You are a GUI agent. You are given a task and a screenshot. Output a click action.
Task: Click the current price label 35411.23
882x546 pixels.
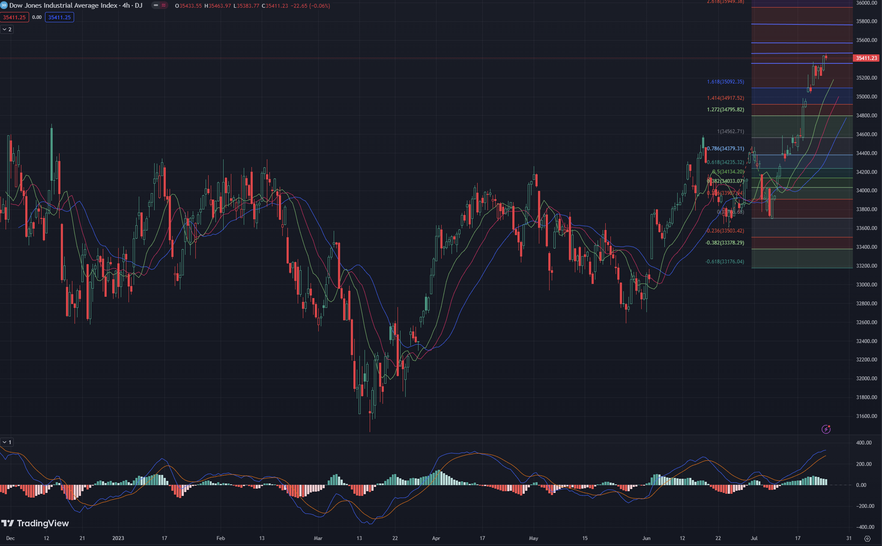866,58
